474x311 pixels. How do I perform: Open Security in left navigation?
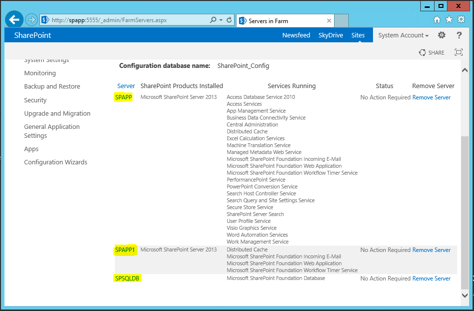(x=35, y=100)
